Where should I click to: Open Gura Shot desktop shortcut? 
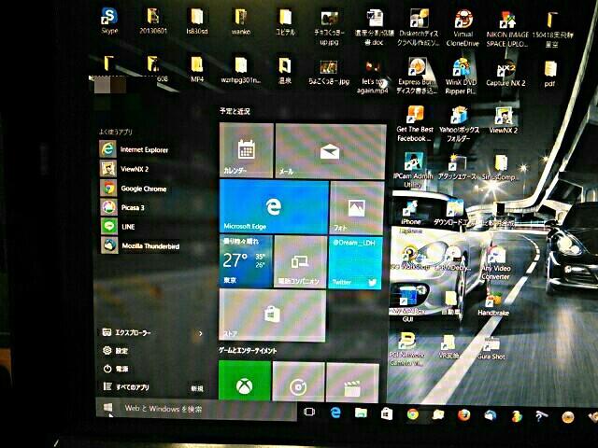coord(491,348)
